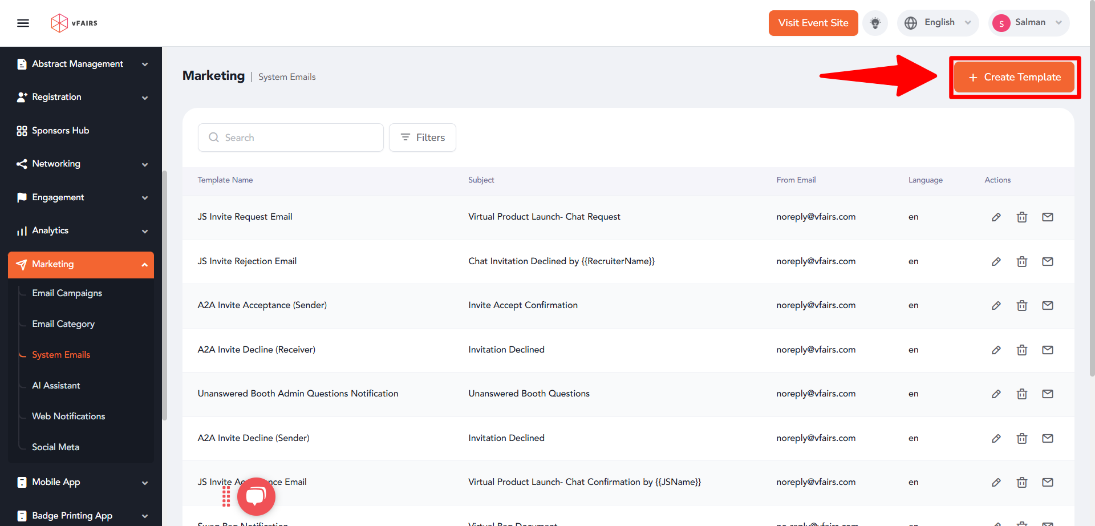Edit the JS Invite Request Email template
This screenshot has width=1095, height=526.
coord(996,217)
